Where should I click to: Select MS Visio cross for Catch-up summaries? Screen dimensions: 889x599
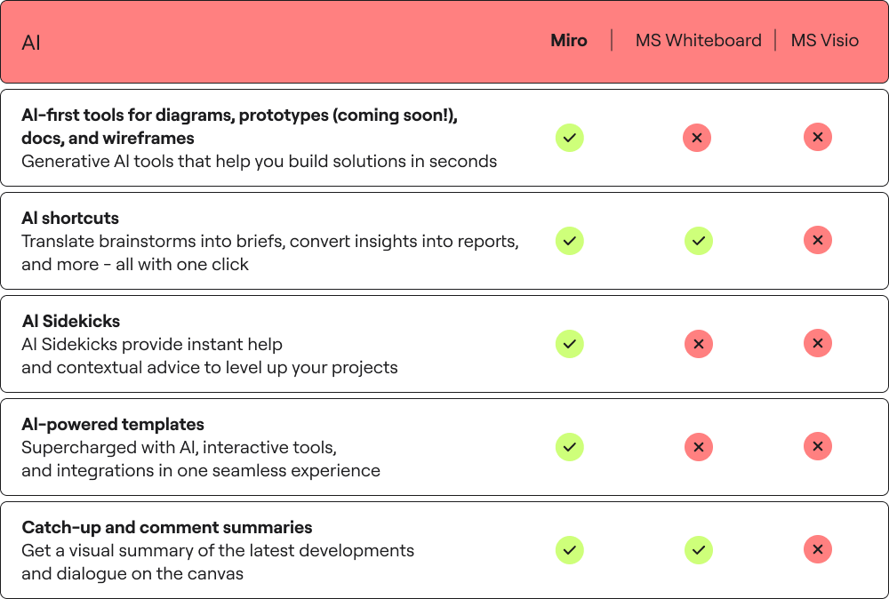pyautogui.click(x=818, y=549)
